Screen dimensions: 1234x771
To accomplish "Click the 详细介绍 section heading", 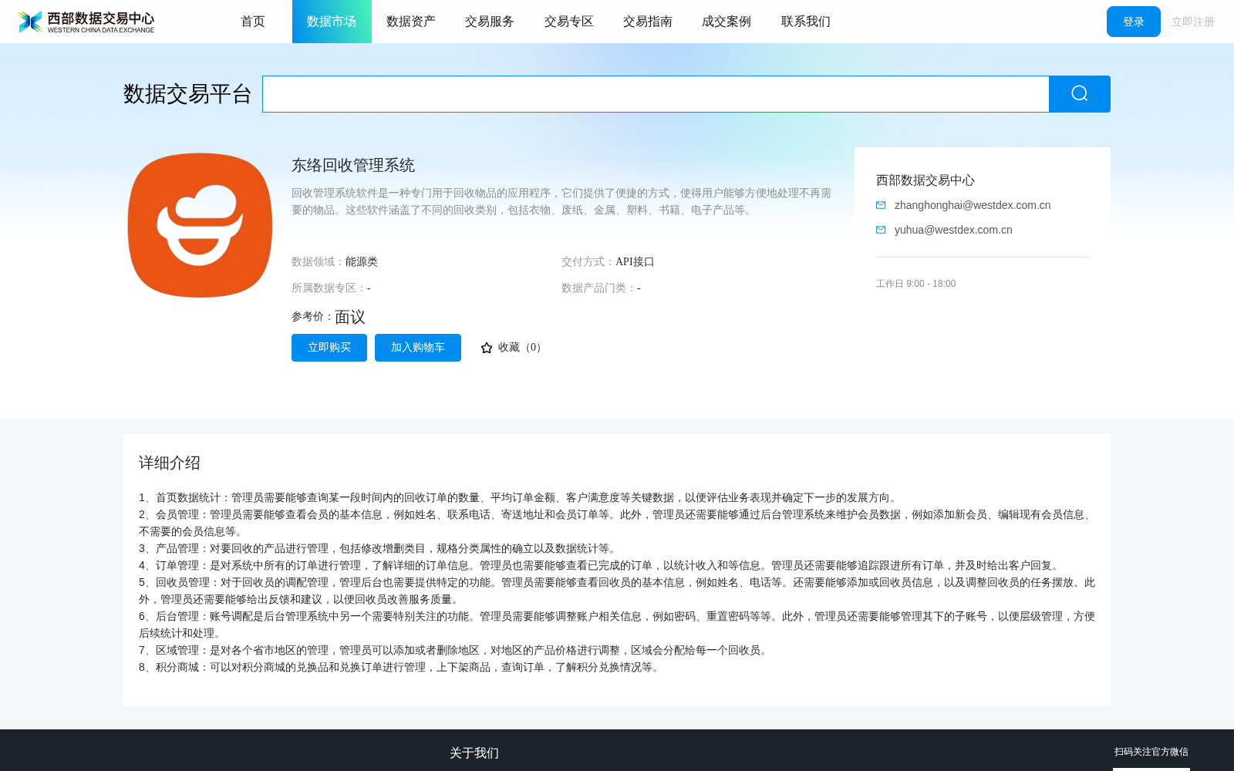I will tap(170, 463).
